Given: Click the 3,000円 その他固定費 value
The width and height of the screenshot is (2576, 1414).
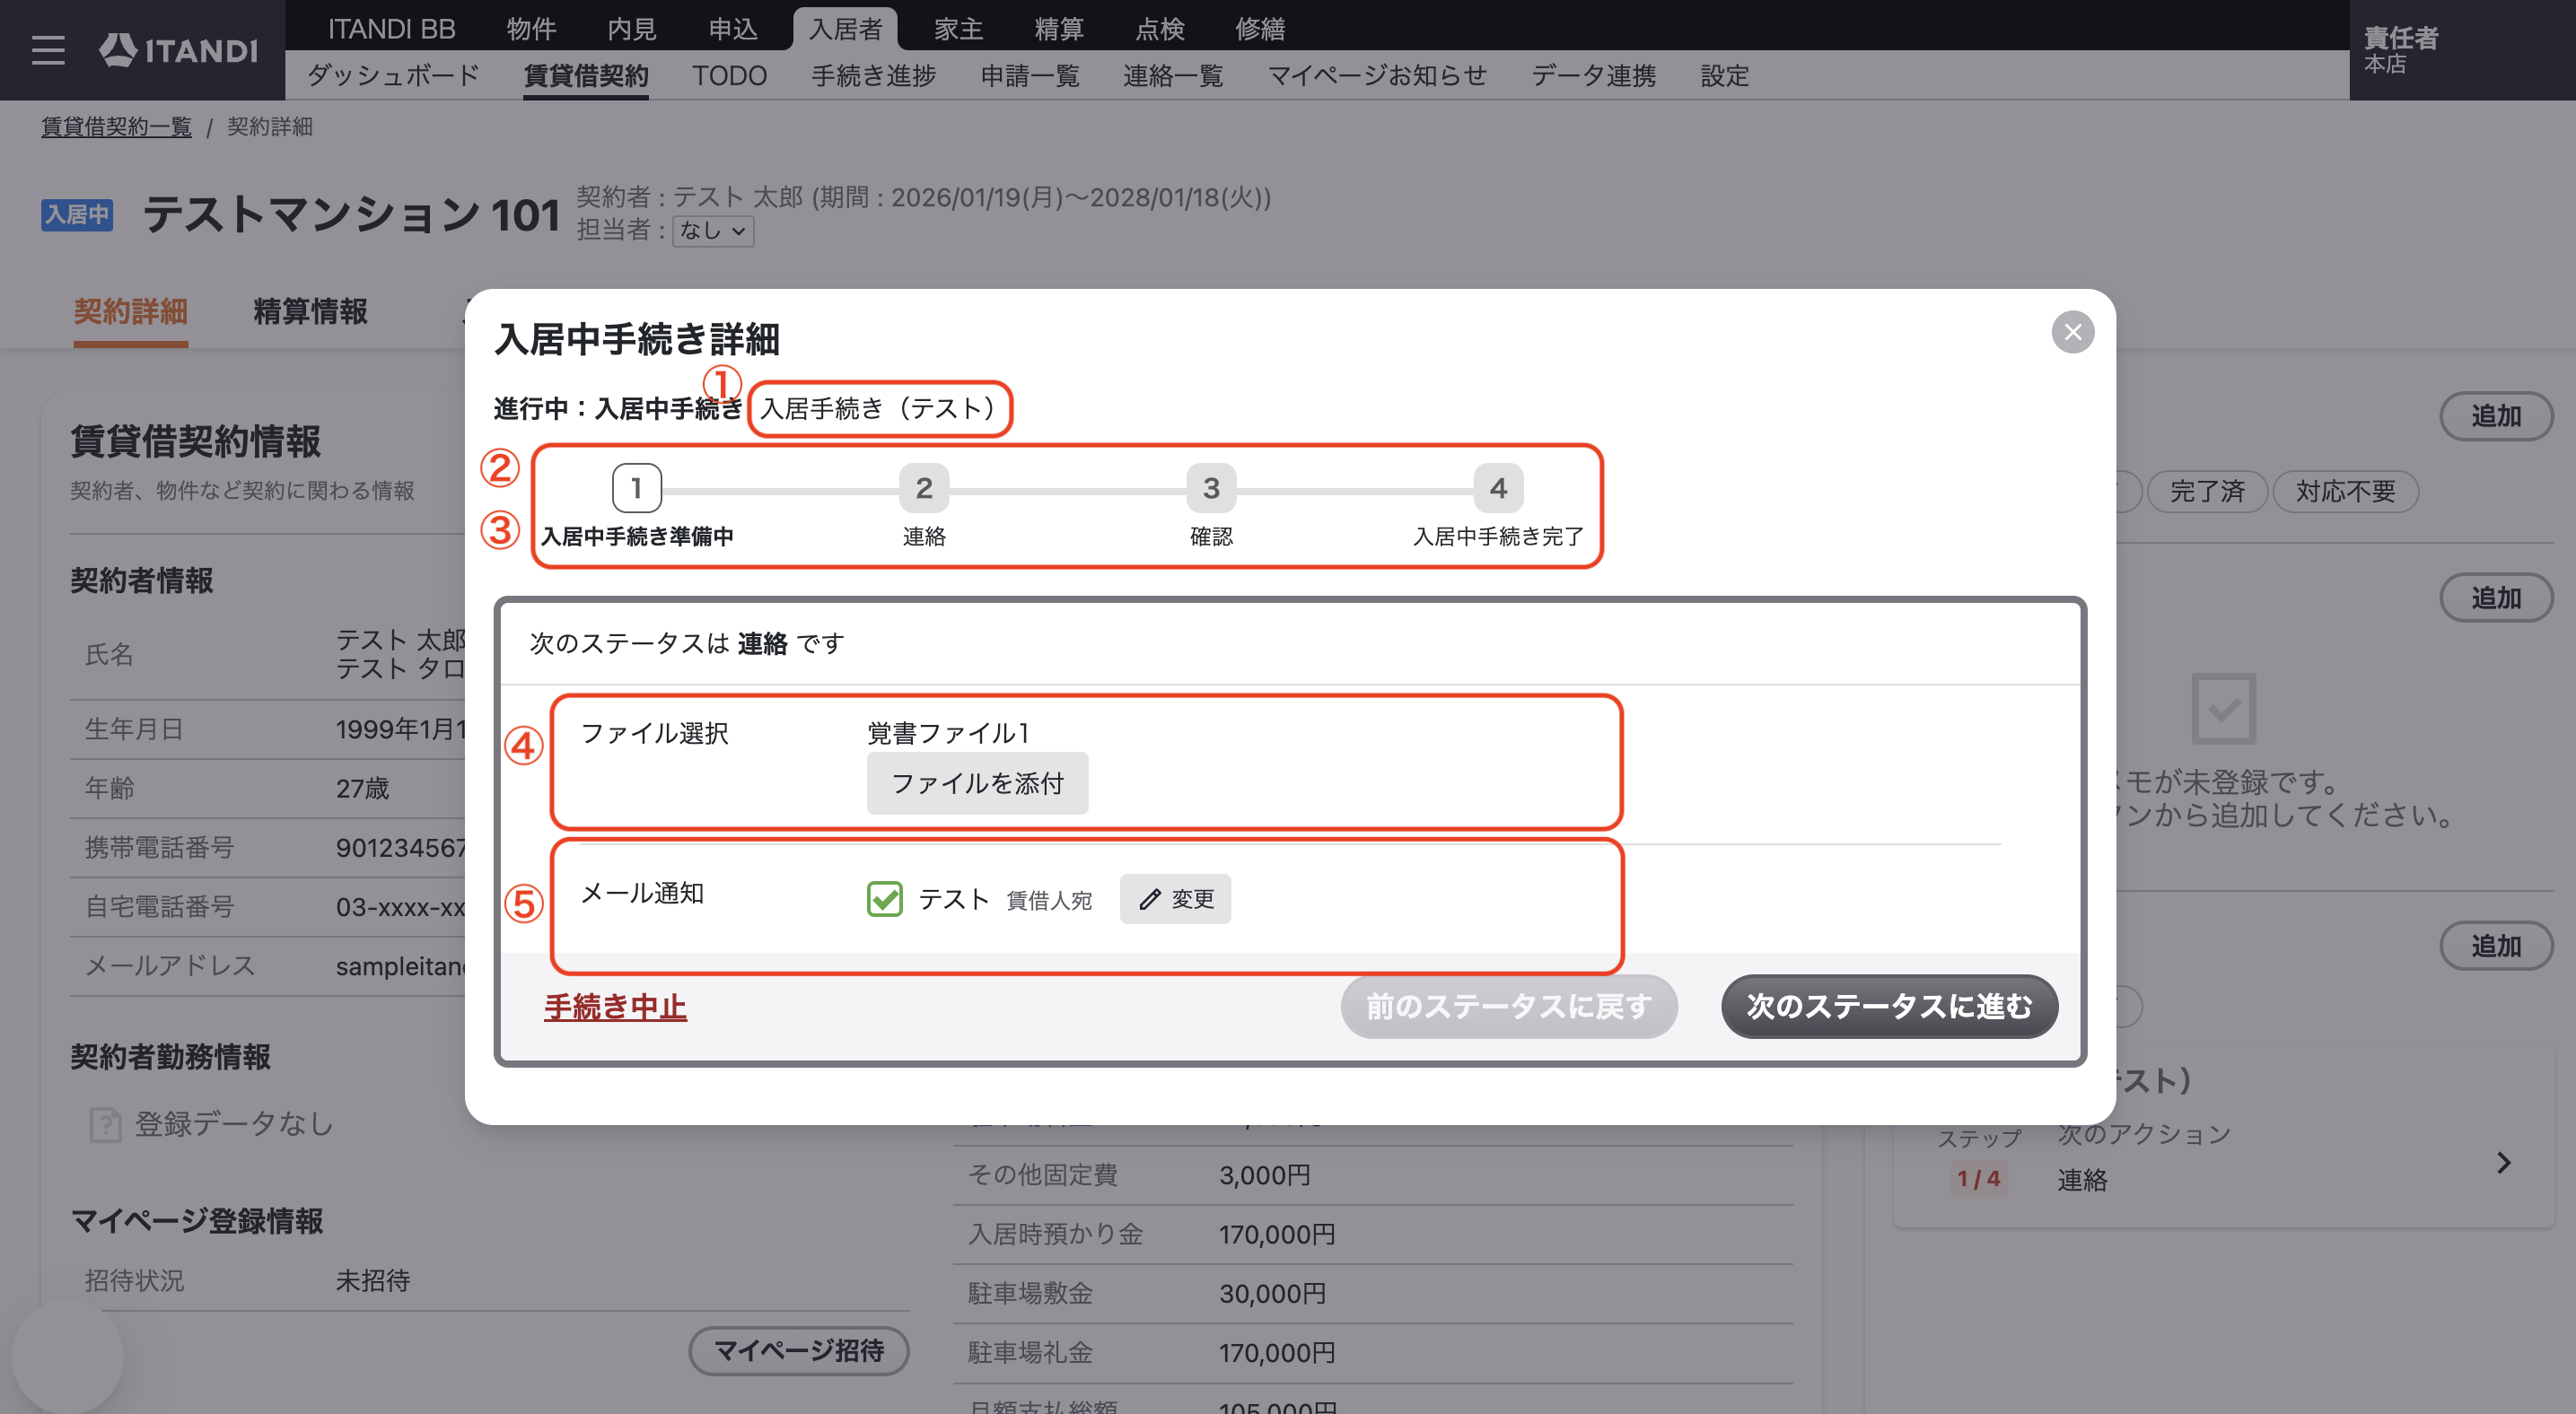Looking at the screenshot, I should (1264, 1175).
